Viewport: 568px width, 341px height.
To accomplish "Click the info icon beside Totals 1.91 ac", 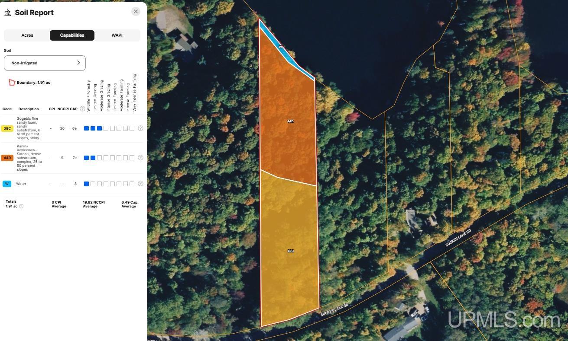I will [x=21, y=206].
